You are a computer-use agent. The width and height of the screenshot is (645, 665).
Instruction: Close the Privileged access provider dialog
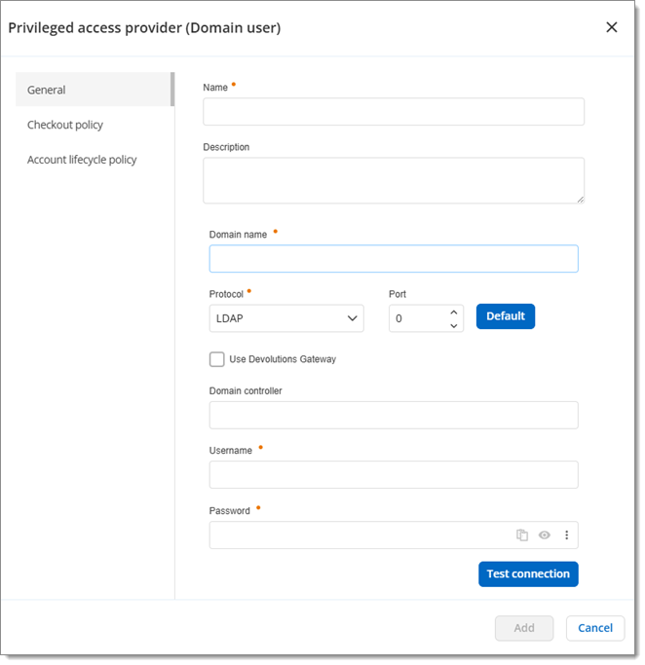(612, 27)
